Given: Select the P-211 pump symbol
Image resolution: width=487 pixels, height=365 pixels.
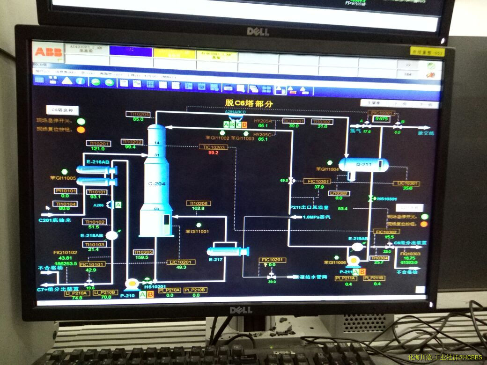Looking at the screenshot, I should 353,261.
